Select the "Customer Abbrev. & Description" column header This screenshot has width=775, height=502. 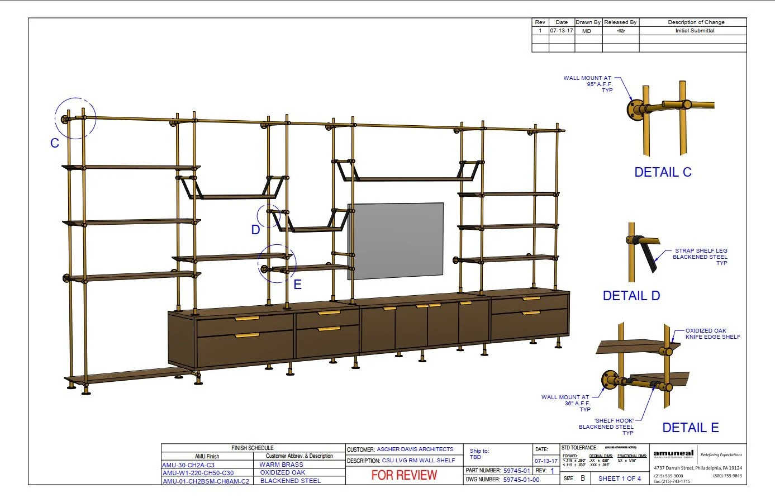[x=299, y=456]
